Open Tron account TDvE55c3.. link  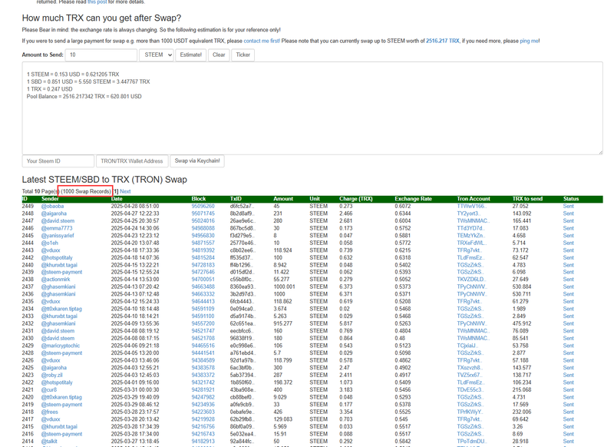(470, 390)
